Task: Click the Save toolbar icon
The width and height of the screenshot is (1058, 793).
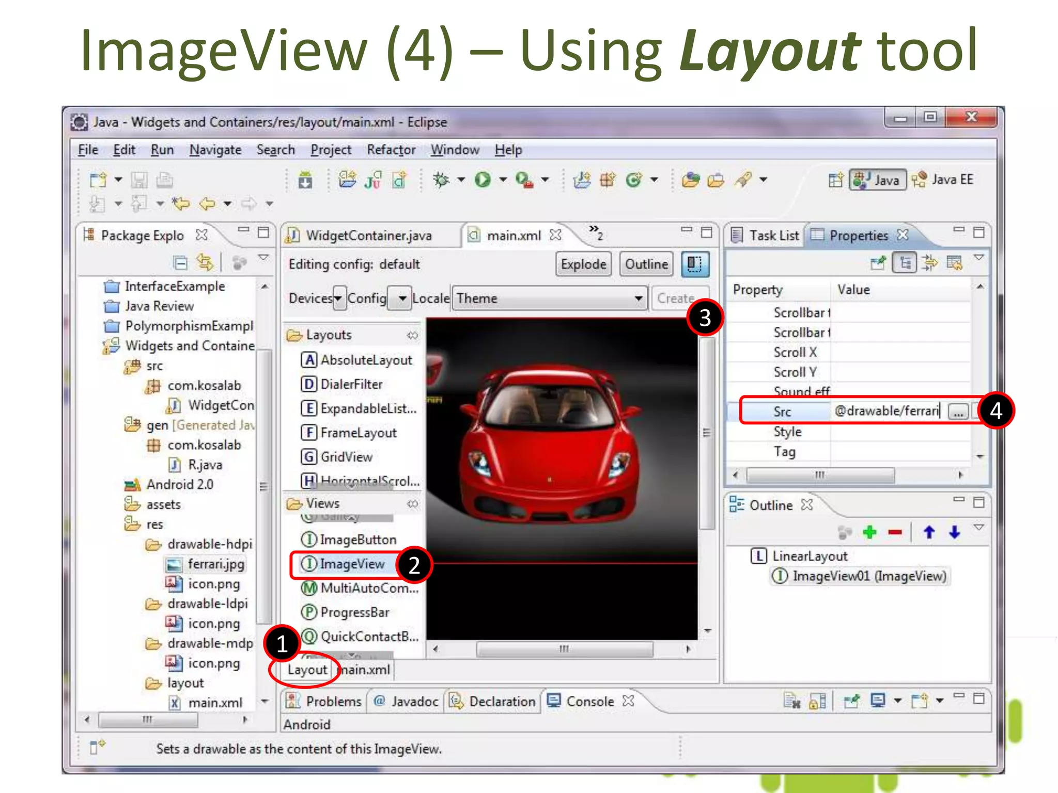Action: [139, 180]
